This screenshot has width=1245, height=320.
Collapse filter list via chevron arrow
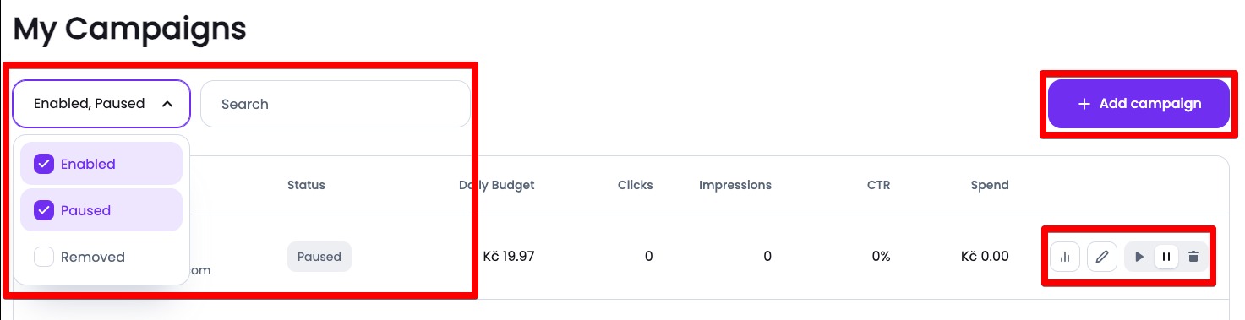click(167, 104)
